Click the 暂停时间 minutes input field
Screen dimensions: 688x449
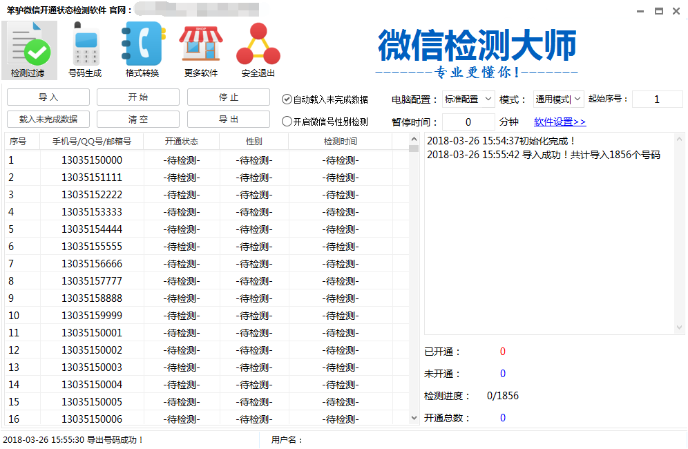pyautogui.click(x=468, y=122)
